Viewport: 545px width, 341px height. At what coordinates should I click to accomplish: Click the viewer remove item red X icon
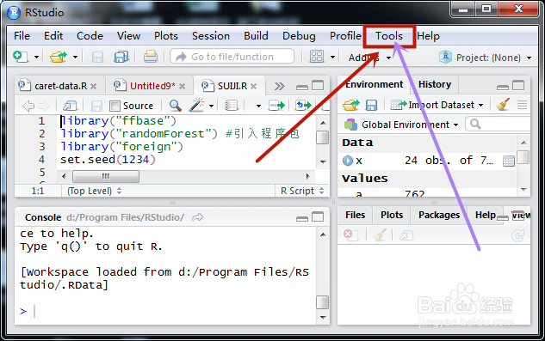click(x=350, y=234)
